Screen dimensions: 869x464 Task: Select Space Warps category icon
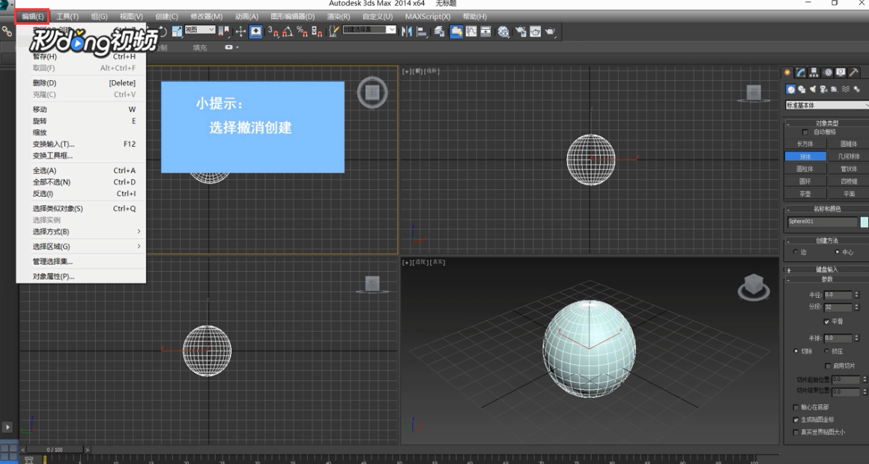[846, 89]
